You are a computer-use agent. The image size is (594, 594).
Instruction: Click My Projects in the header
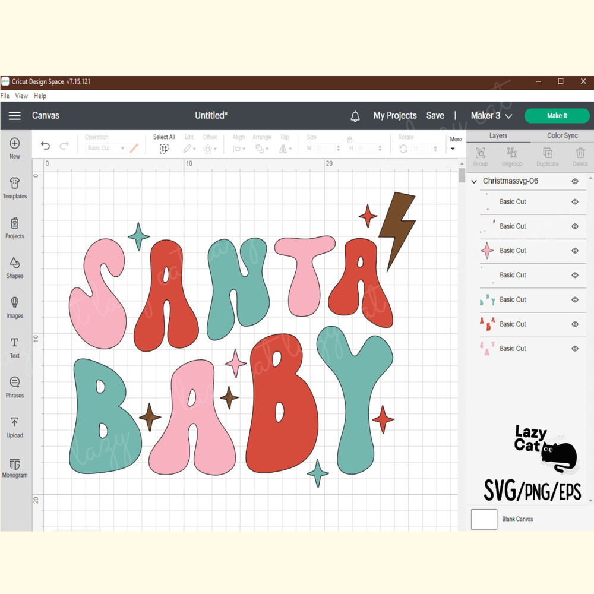point(395,116)
